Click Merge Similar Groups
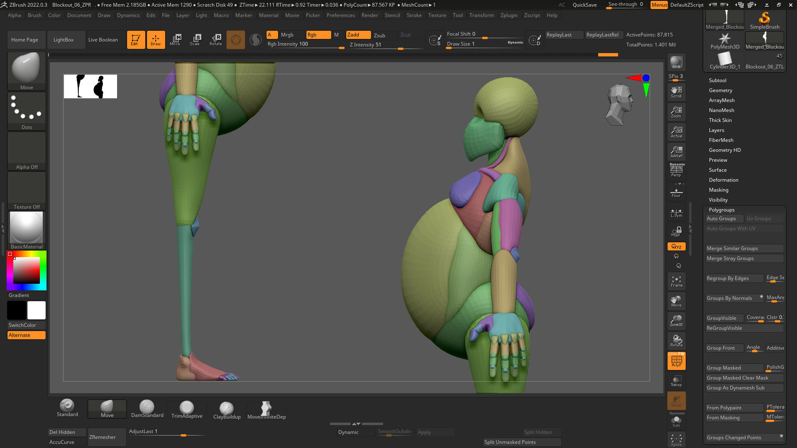The image size is (797, 448). click(x=744, y=248)
